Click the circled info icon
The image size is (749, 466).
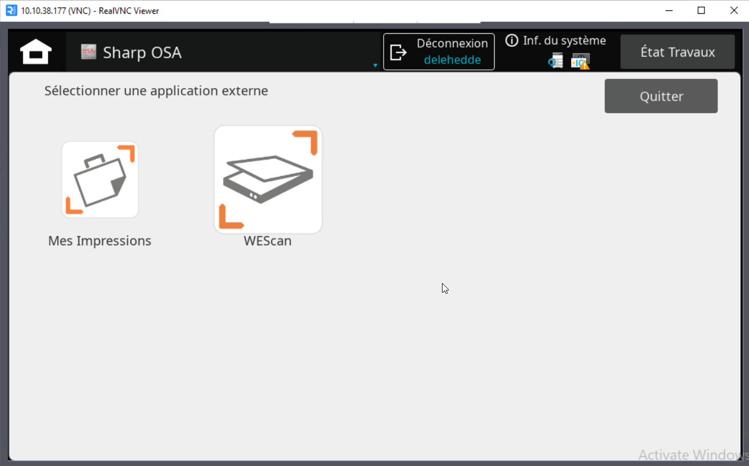coord(512,41)
